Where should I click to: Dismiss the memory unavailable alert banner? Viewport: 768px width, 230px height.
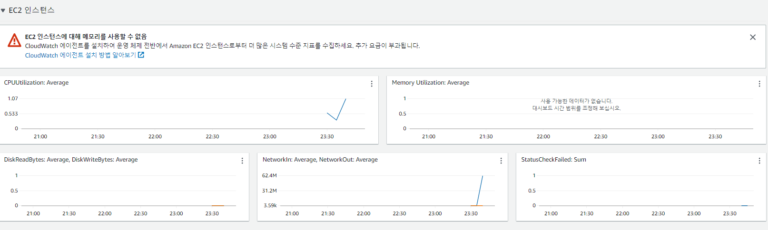click(752, 37)
